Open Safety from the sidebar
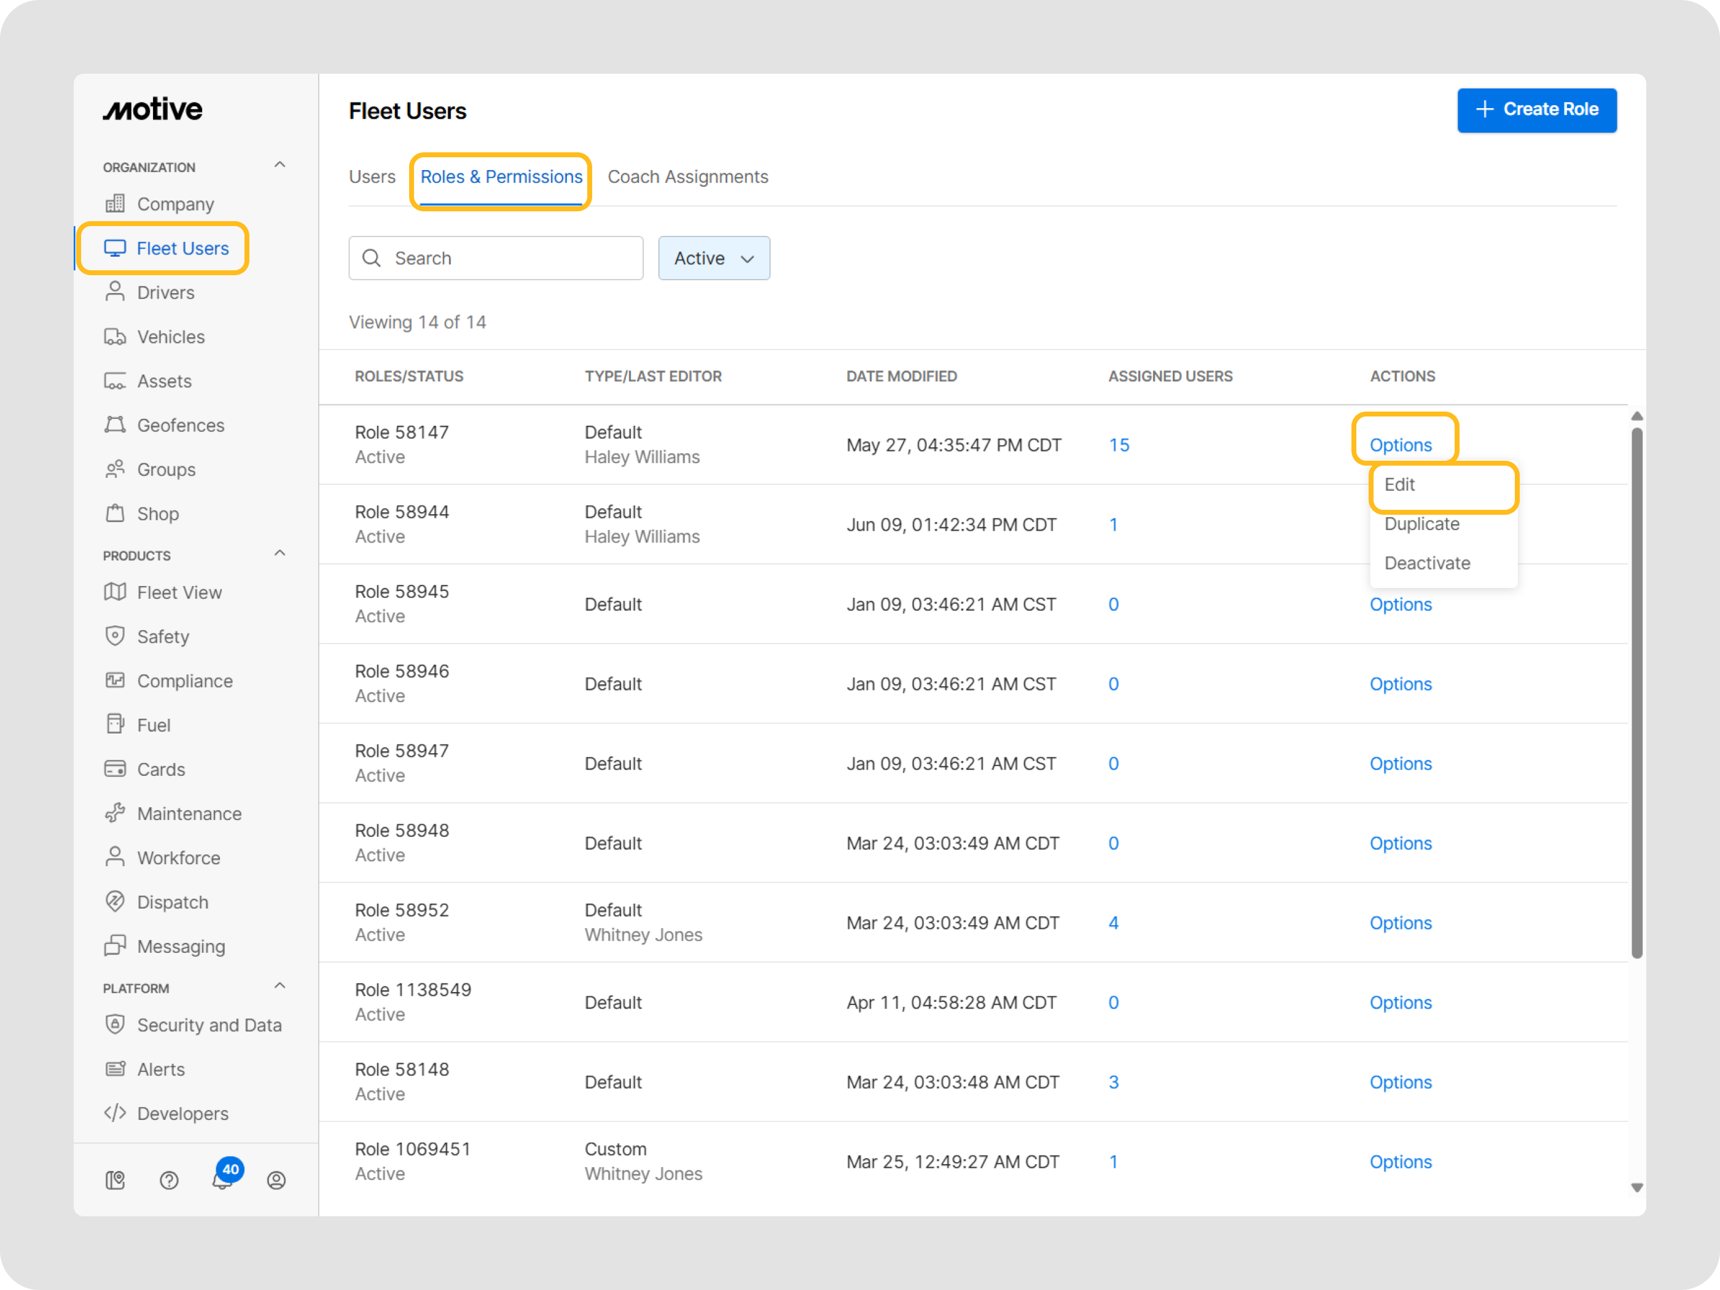This screenshot has height=1290, width=1720. pyautogui.click(x=163, y=637)
